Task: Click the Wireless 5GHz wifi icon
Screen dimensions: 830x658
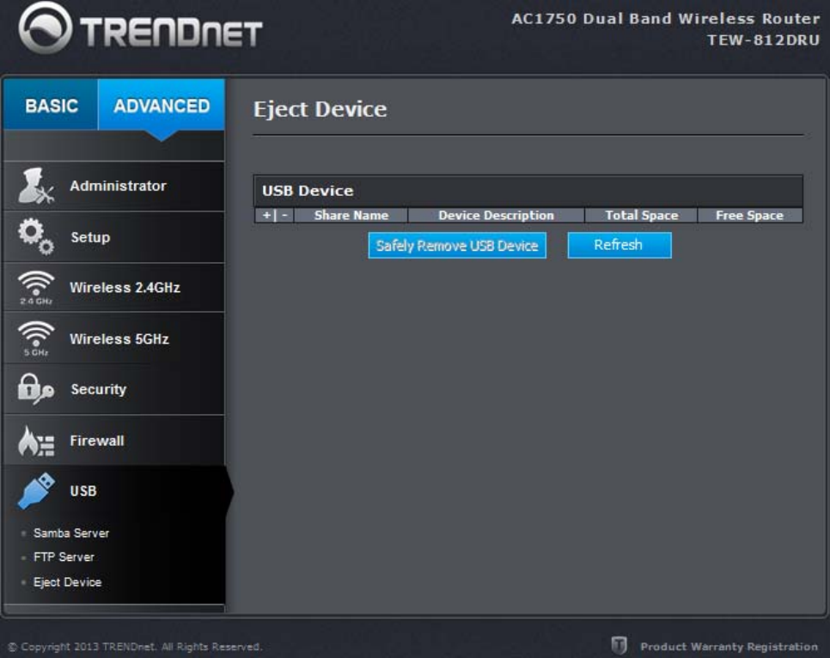Action: coord(35,338)
